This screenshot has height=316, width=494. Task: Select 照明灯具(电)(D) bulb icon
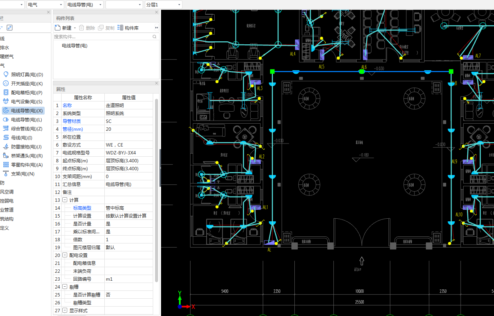[6, 74]
